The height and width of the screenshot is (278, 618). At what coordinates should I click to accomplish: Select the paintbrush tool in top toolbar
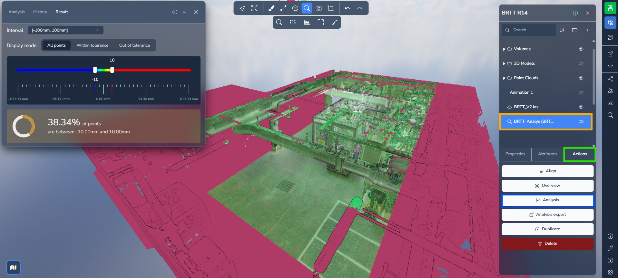271,8
